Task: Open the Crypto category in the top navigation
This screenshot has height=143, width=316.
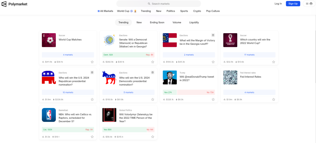Action: [x=197, y=11]
